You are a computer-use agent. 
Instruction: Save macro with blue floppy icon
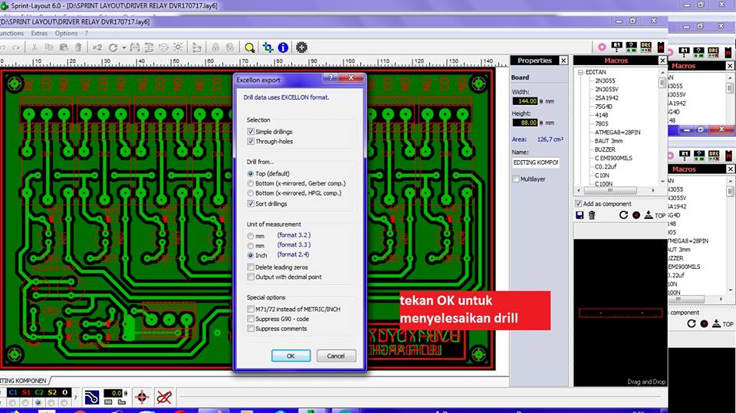(x=580, y=215)
